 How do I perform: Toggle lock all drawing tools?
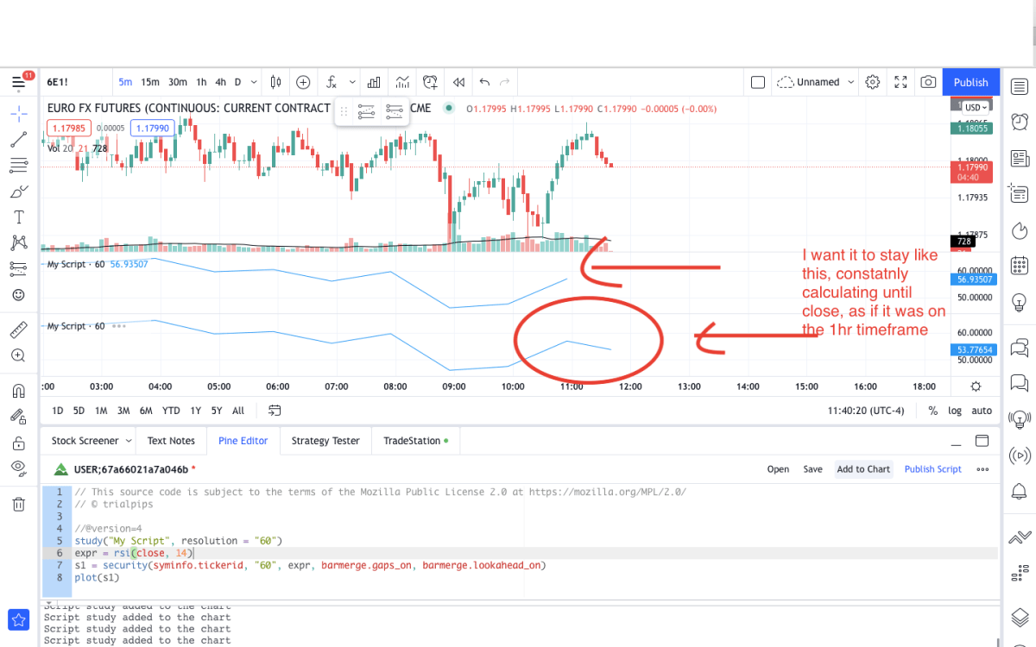(x=18, y=443)
